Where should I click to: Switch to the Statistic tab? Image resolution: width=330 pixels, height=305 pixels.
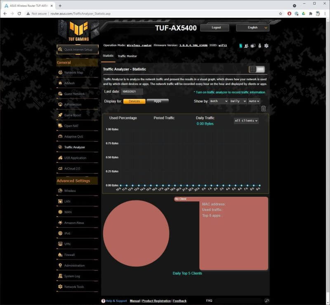(x=108, y=56)
